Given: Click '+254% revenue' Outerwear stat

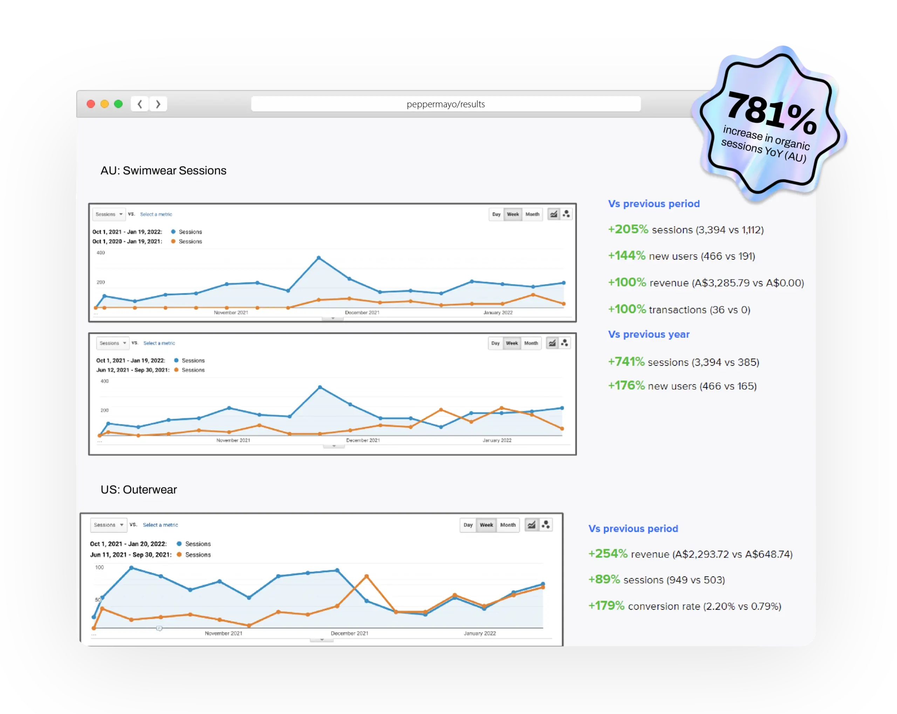Looking at the screenshot, I should pyautogui.click(x=691, y=554).
